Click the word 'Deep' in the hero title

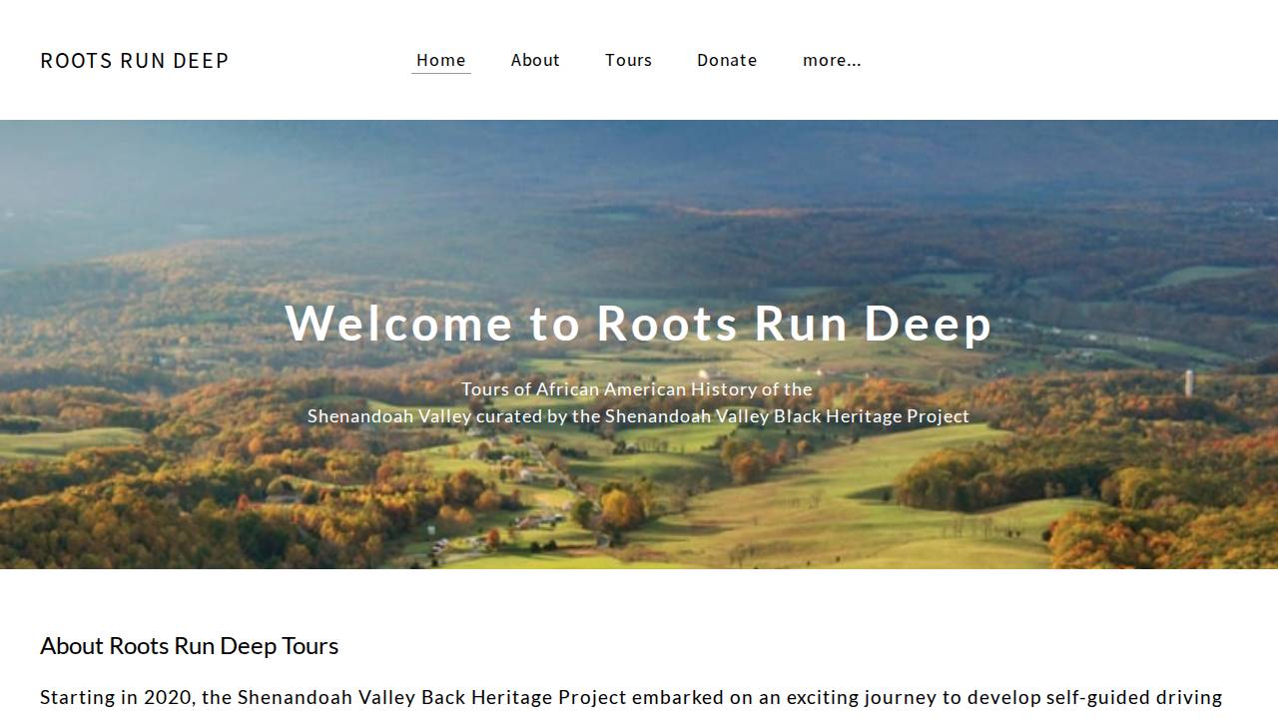coord(927,324)
